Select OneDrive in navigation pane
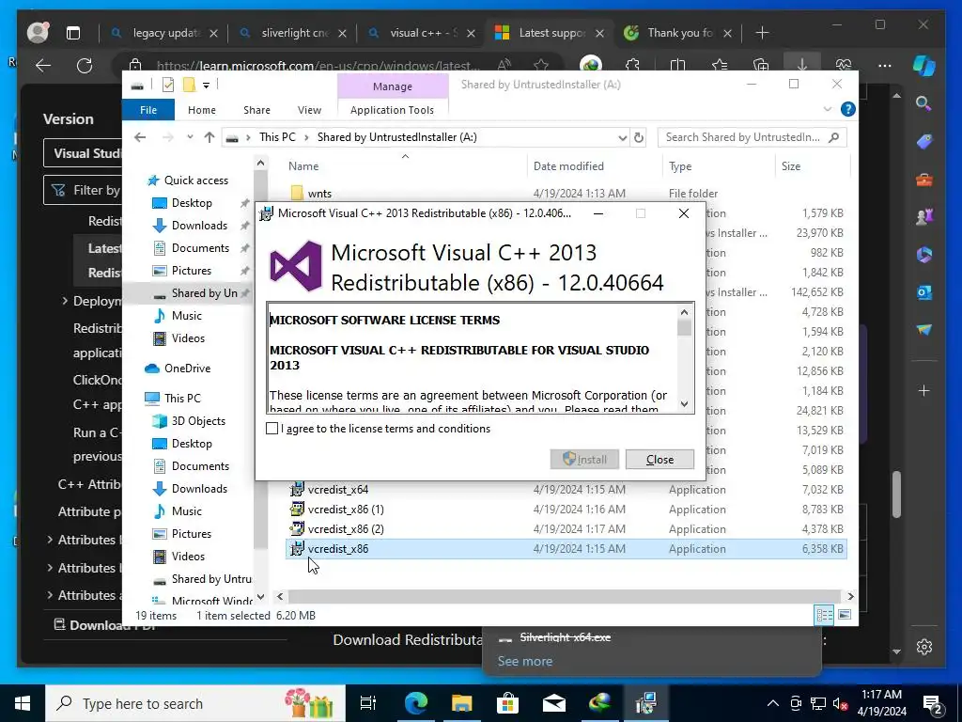This screenshot has width=962, height=722. click(x=187, y=369)
